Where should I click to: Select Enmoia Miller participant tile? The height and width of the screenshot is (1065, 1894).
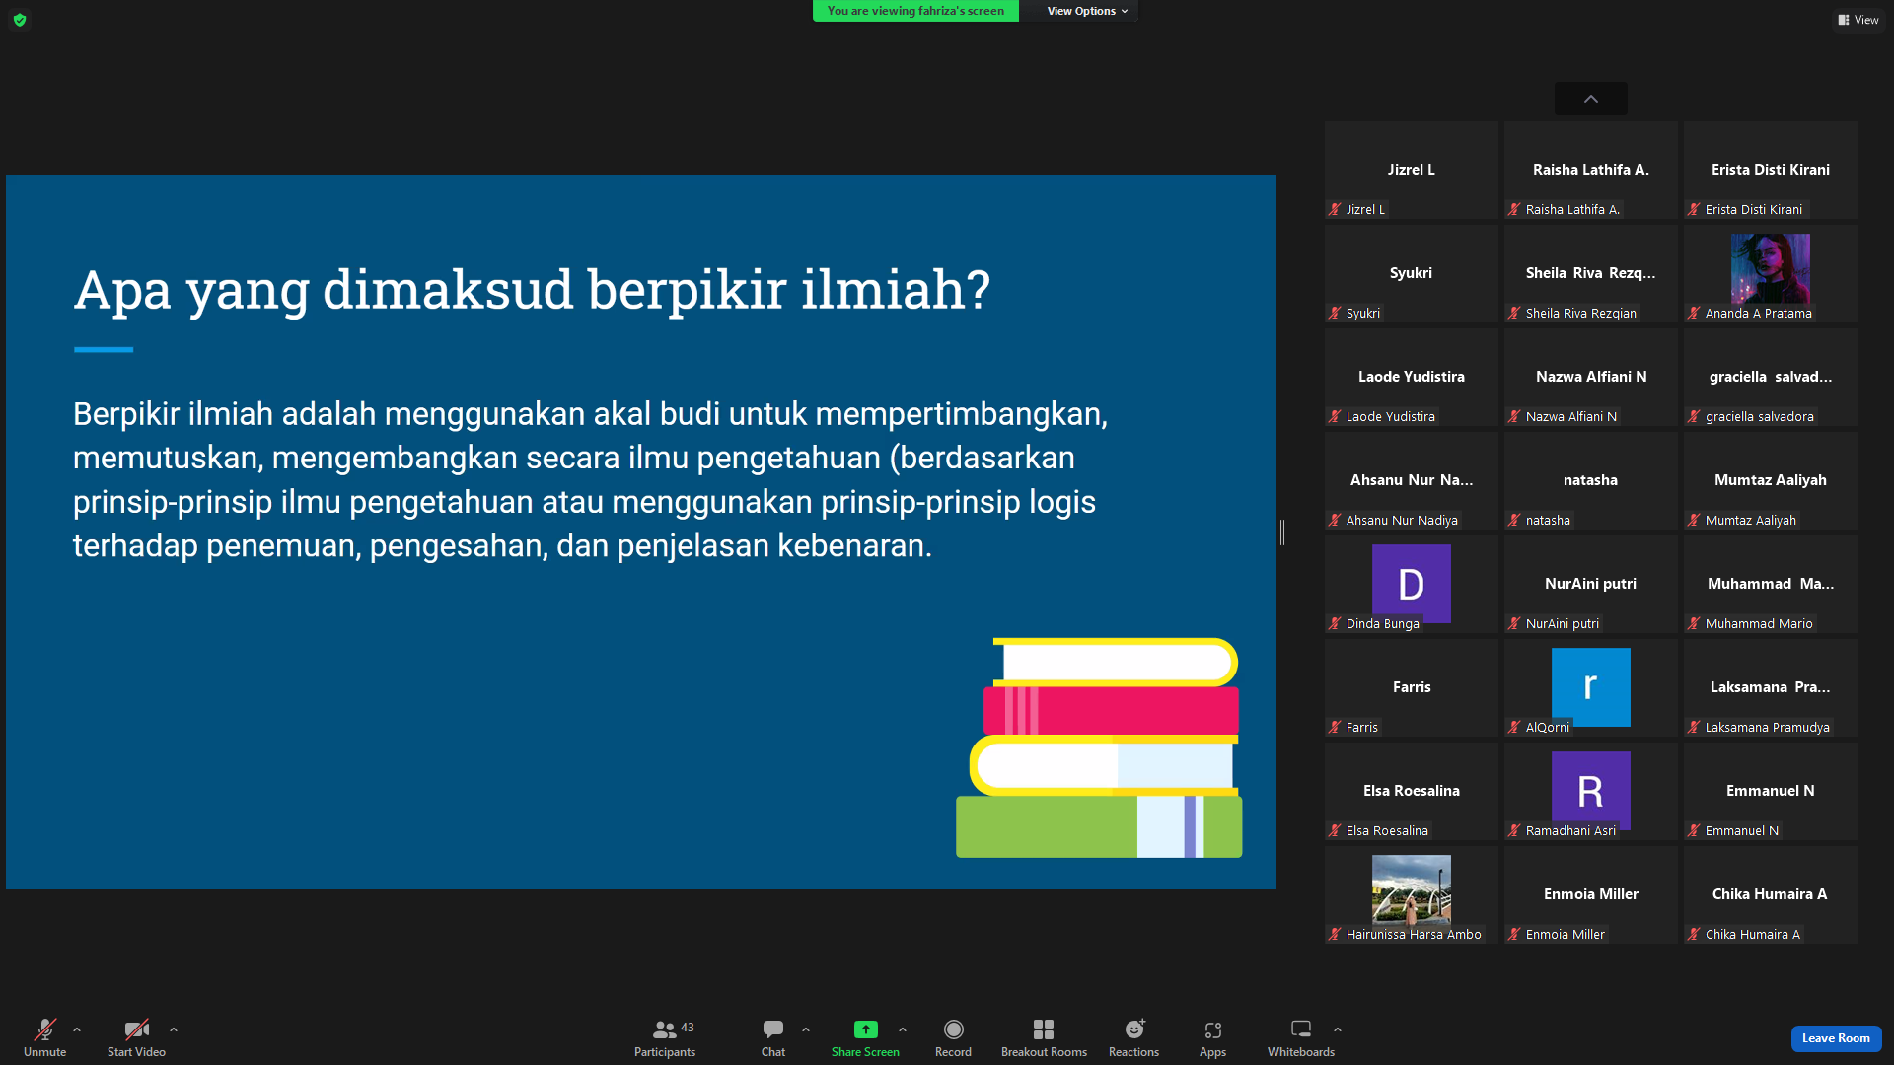pos(1591,894)
